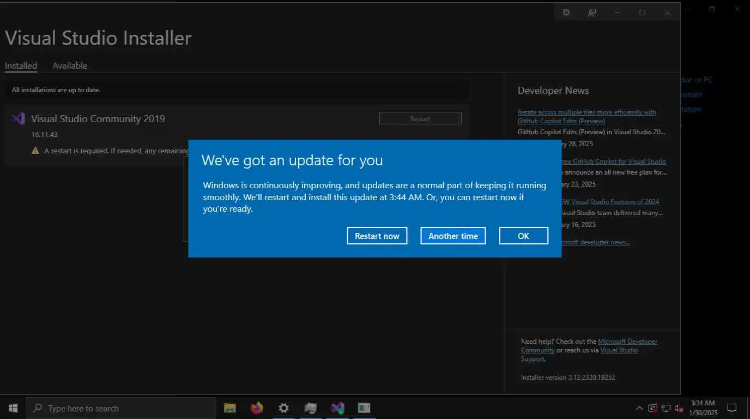Image resolution: width=750 pixels, height=419 pixels.
Task: Open the free GitHub Copilot news link
Action: pos(614,161)
